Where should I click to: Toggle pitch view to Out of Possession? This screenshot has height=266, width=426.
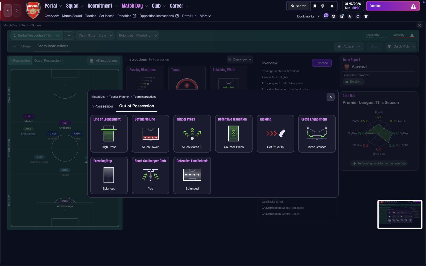(x=47, y=61)
